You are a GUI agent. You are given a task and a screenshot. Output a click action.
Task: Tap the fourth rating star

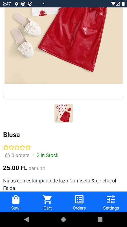click(23, 148)
